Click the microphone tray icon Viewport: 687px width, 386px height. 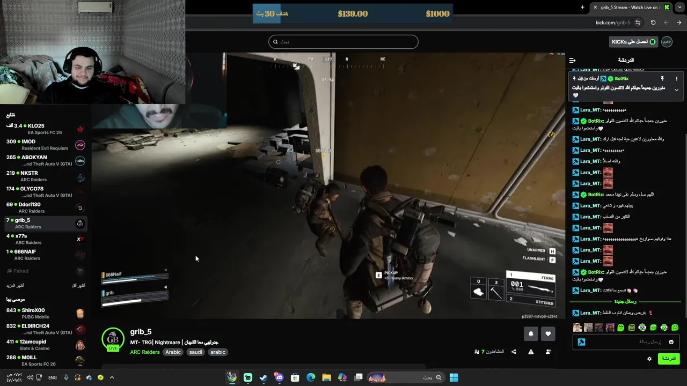coord(66,377)
